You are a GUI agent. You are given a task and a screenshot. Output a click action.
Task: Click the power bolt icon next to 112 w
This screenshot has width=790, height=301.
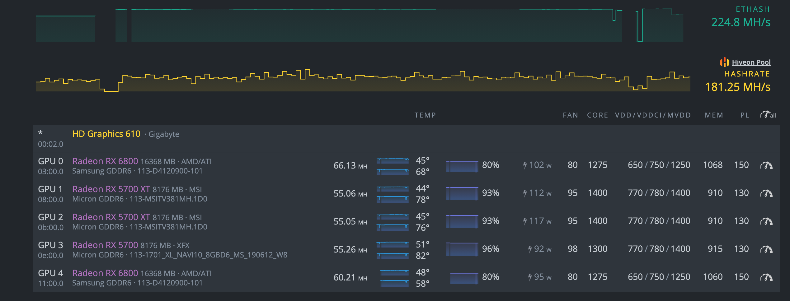525,193
